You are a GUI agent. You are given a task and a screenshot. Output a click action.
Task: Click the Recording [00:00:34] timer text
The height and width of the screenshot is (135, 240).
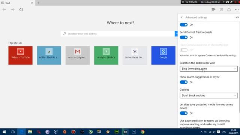coord(211,2)
